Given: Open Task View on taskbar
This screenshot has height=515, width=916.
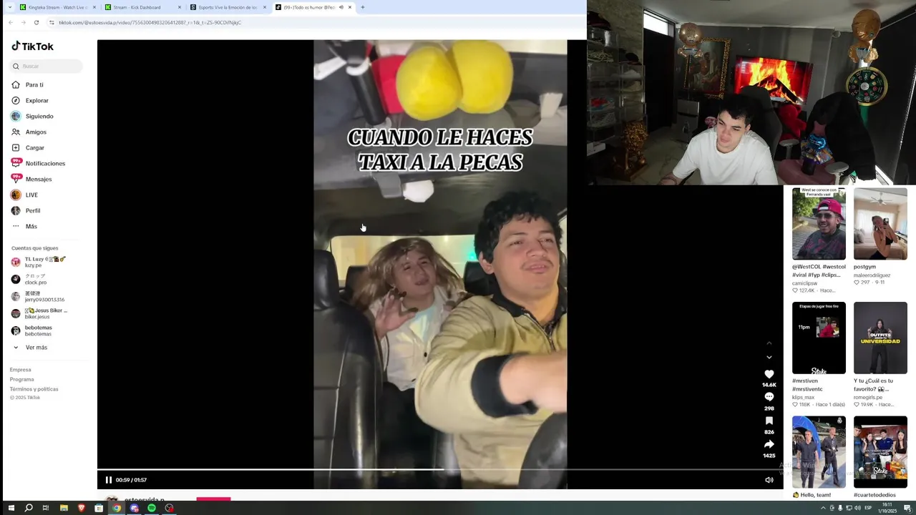Looking at the screenshot, I should coord(46,508).
